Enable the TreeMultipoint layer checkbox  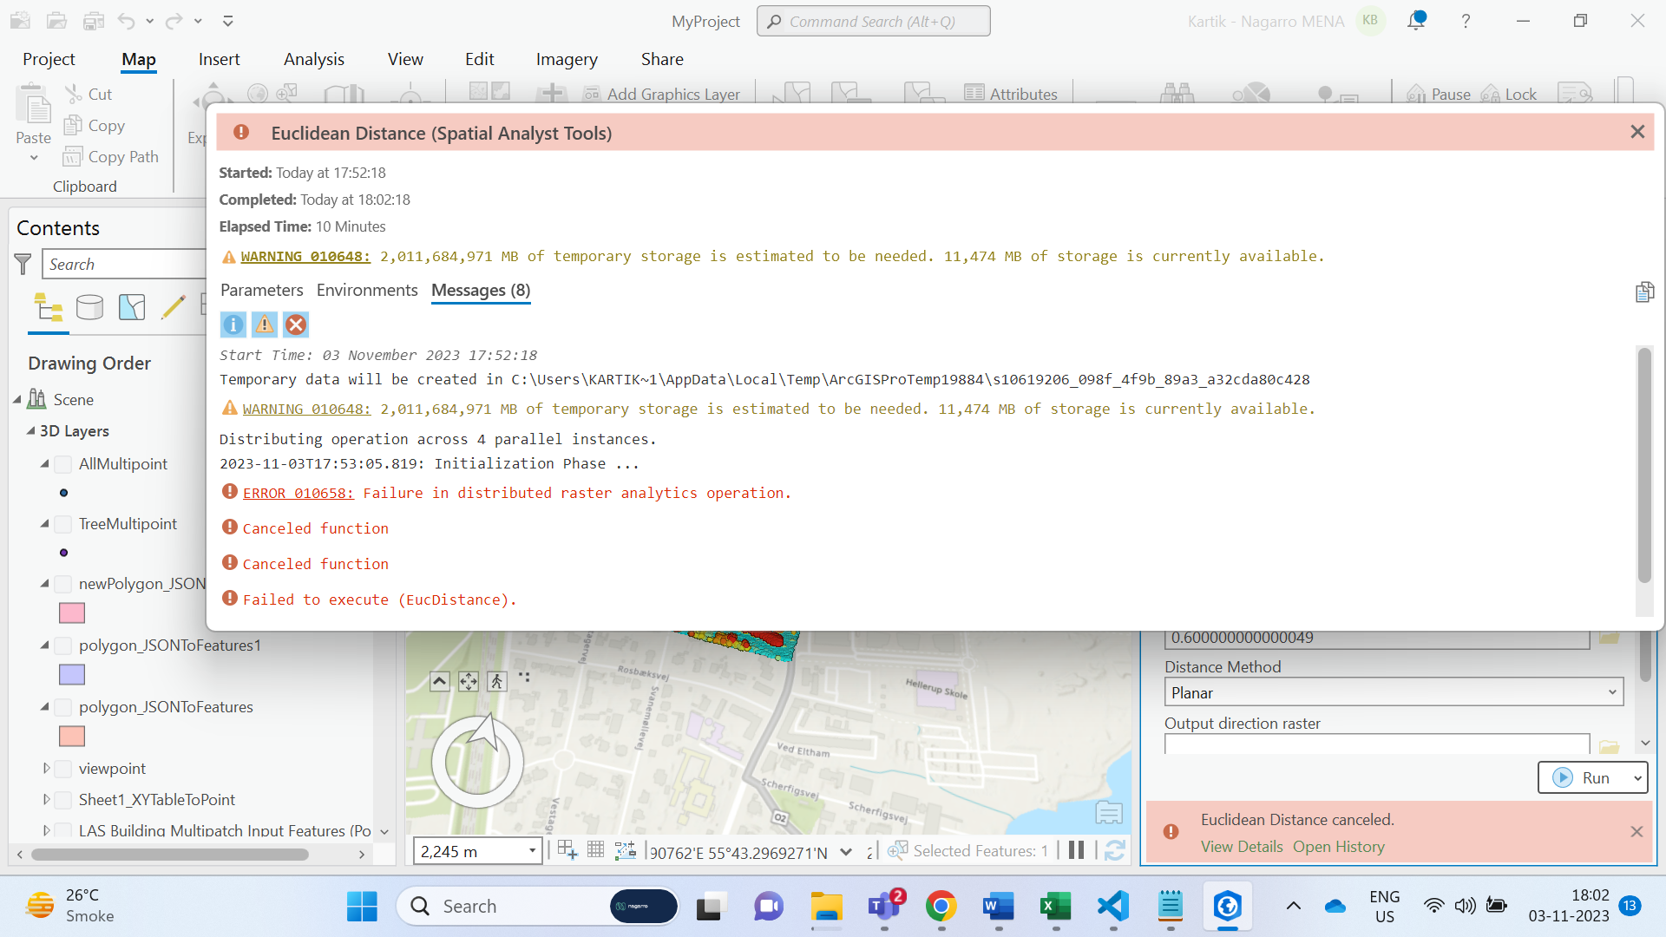[x=62, y=524]
